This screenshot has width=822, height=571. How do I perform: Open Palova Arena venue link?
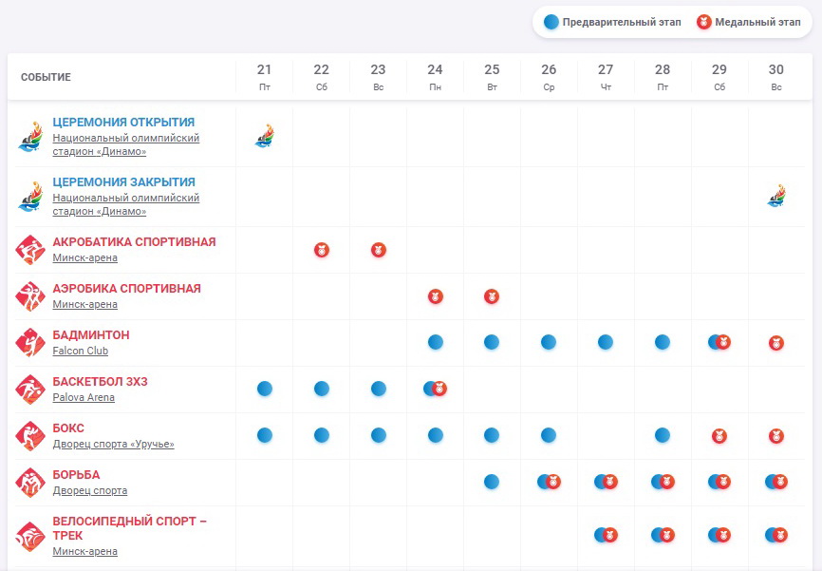point(84,398)
